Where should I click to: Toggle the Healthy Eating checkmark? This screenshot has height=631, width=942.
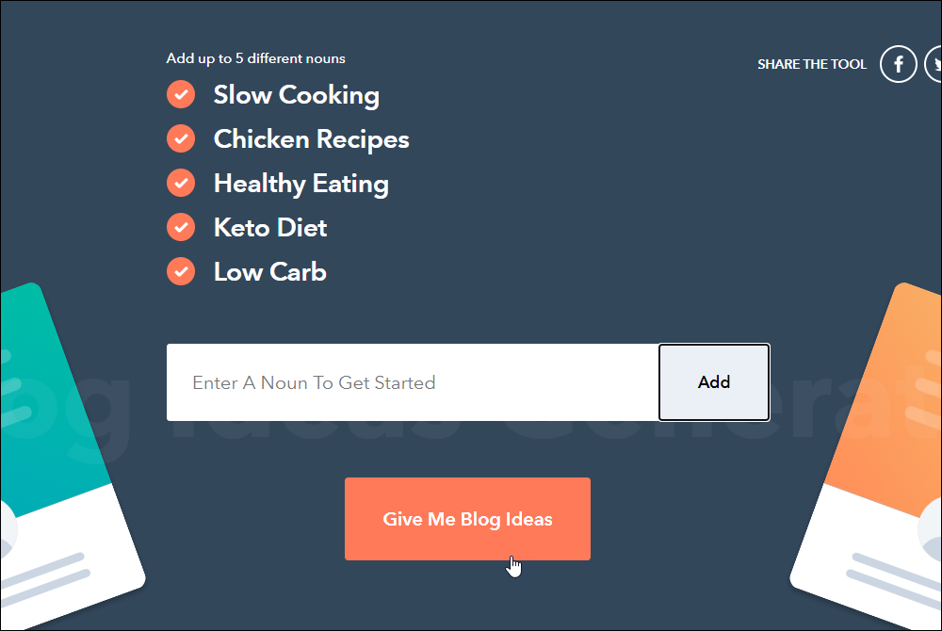(181, 183)
